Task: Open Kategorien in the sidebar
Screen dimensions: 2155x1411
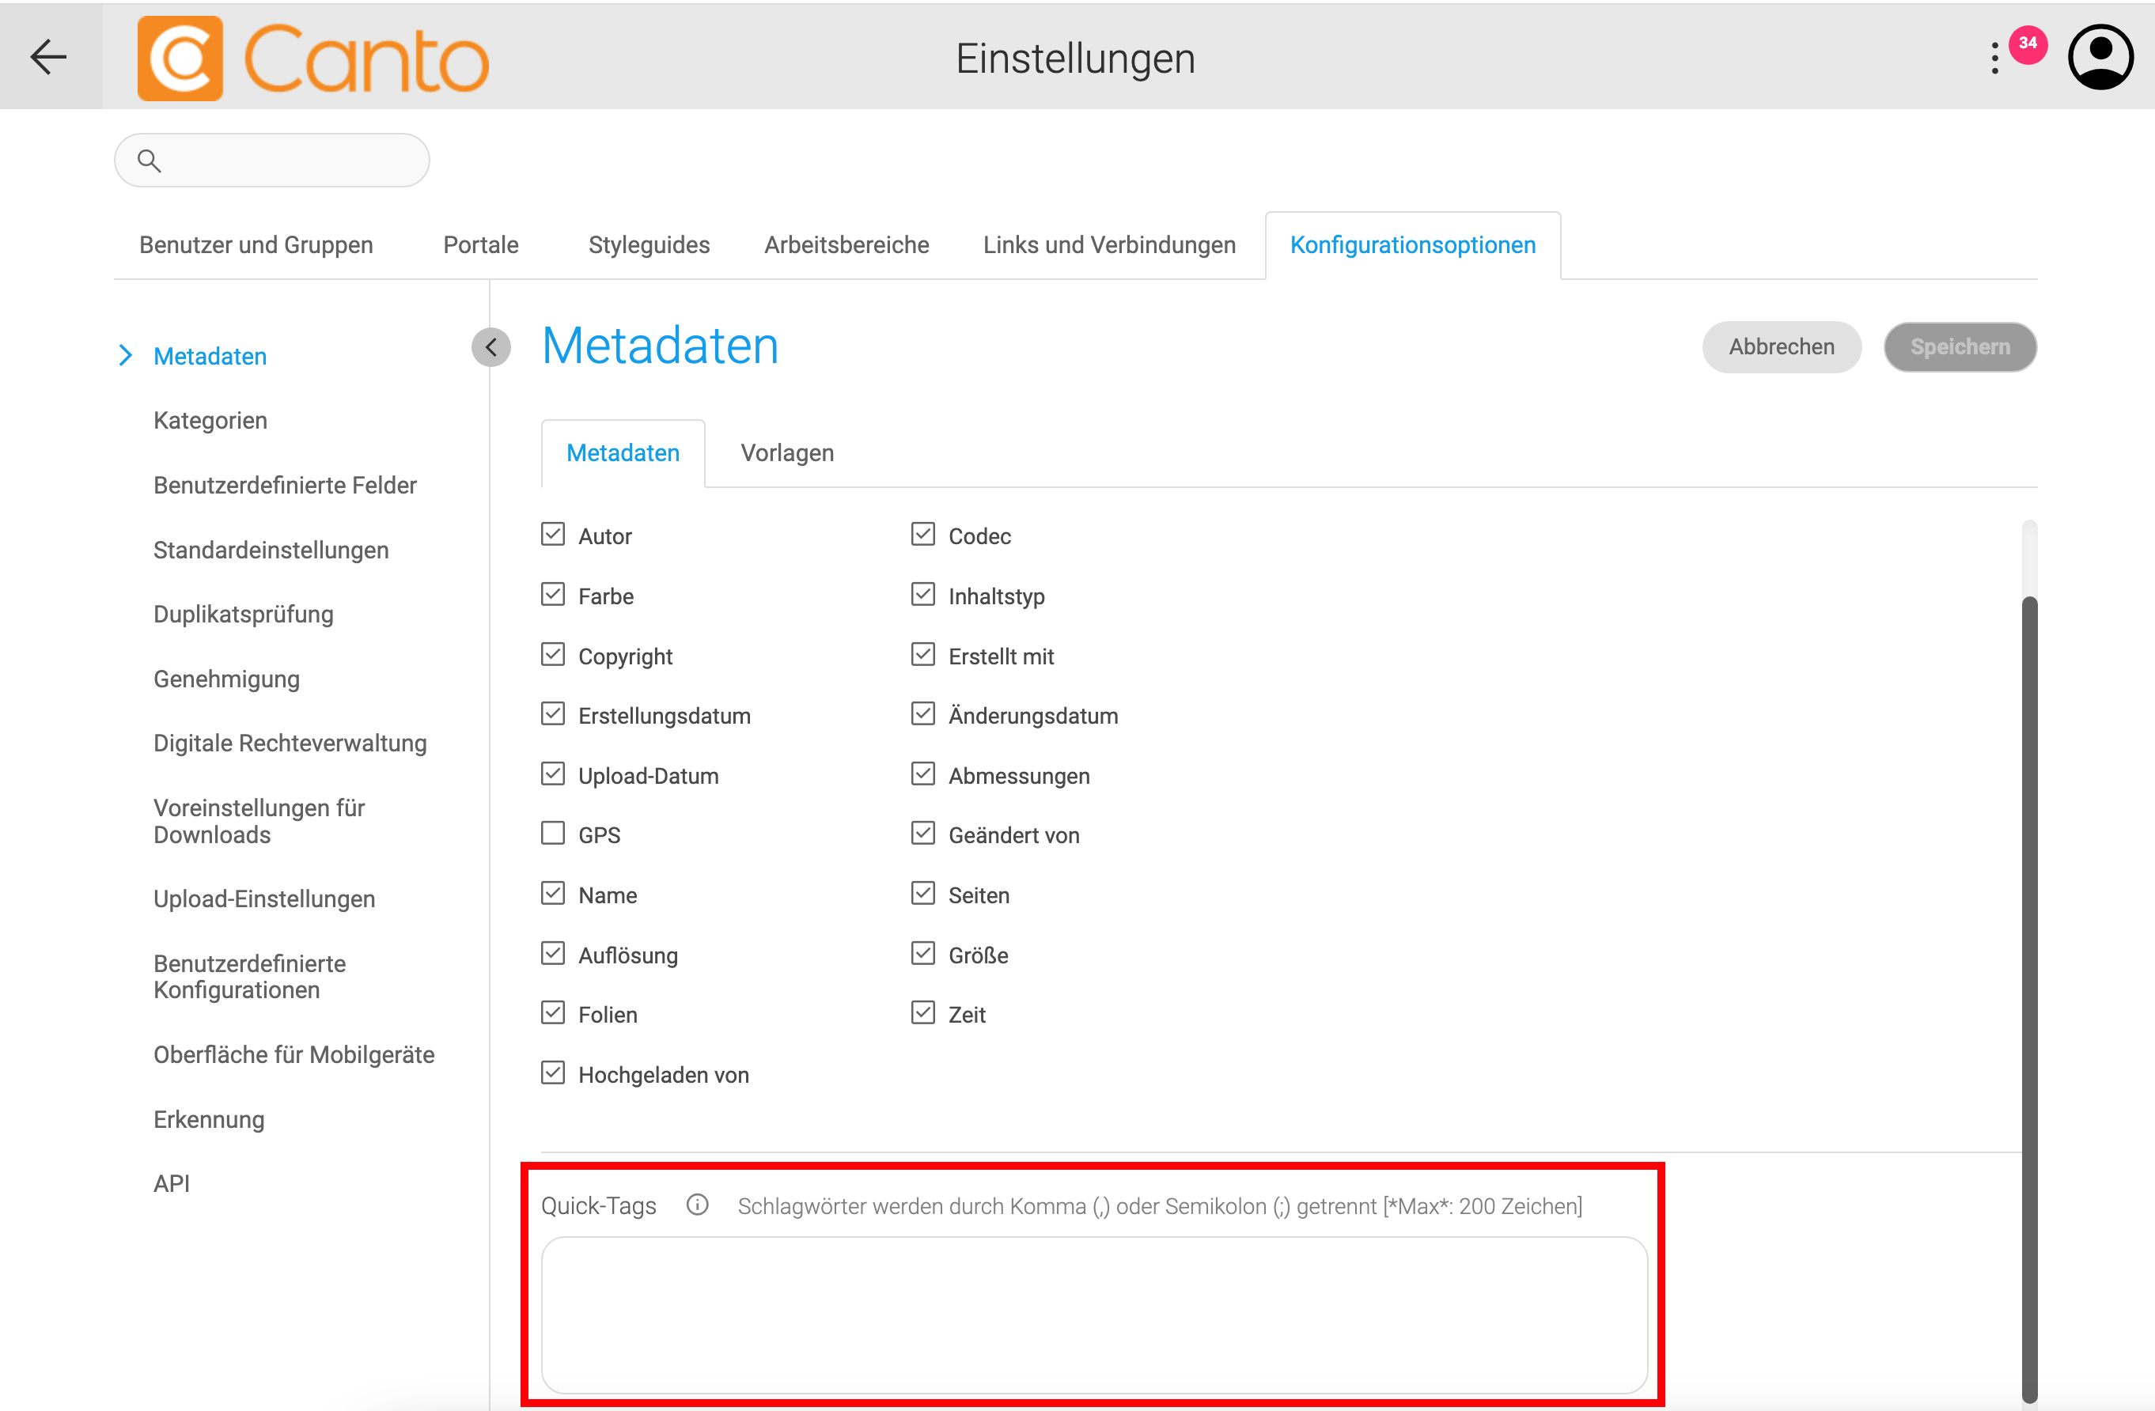Action: 210,421
